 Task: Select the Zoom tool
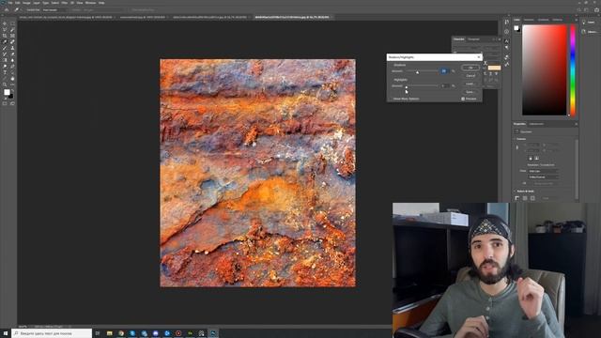[5, 84]
